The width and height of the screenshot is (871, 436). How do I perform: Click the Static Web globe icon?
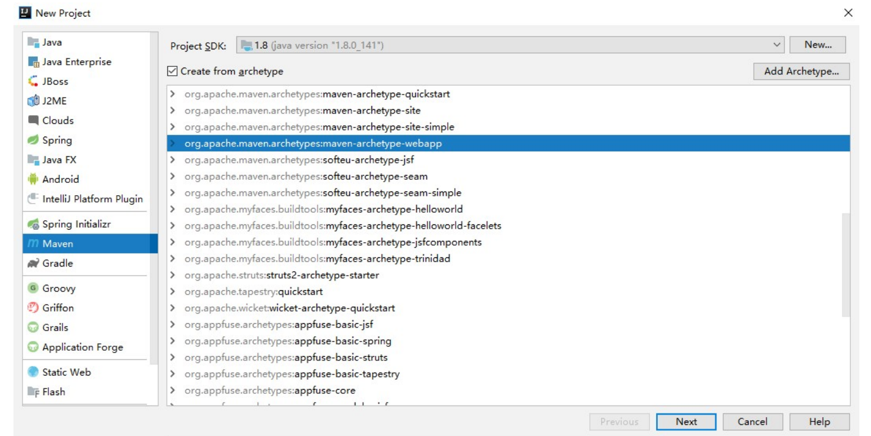[x=33, y=372]
